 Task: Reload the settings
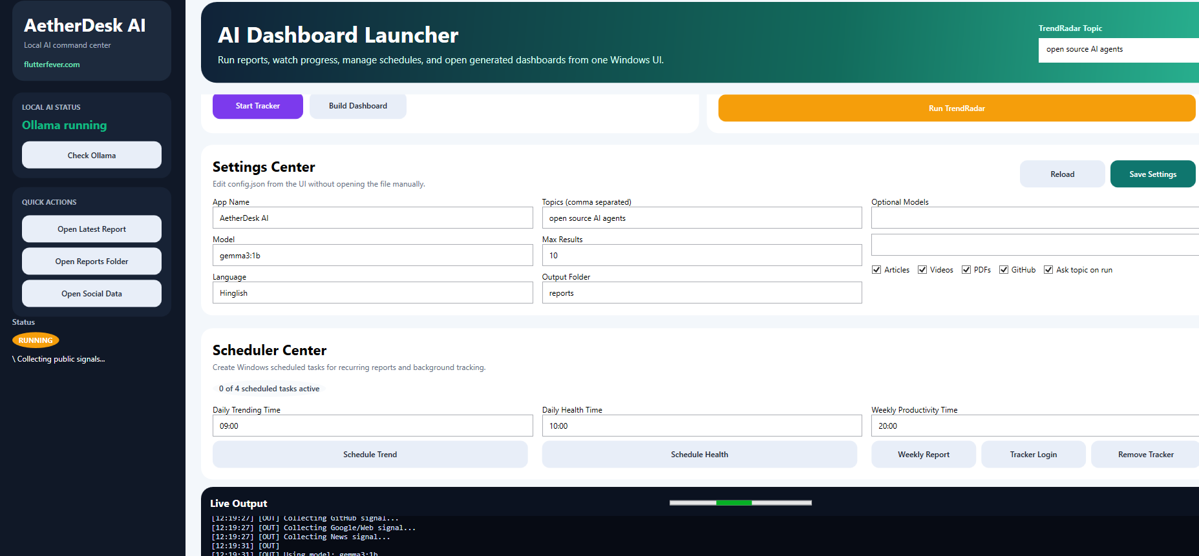[1062, 174]
